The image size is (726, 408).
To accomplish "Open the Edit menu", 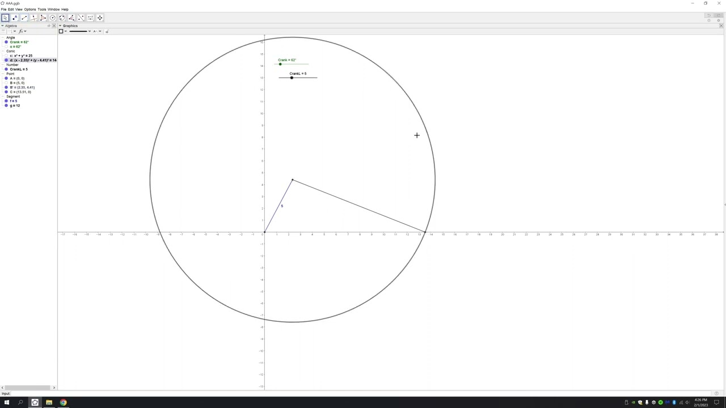I will coord(11,9).
